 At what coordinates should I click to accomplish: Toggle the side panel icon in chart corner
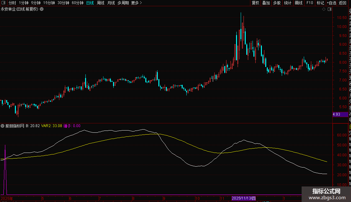(x=330, y=9)
